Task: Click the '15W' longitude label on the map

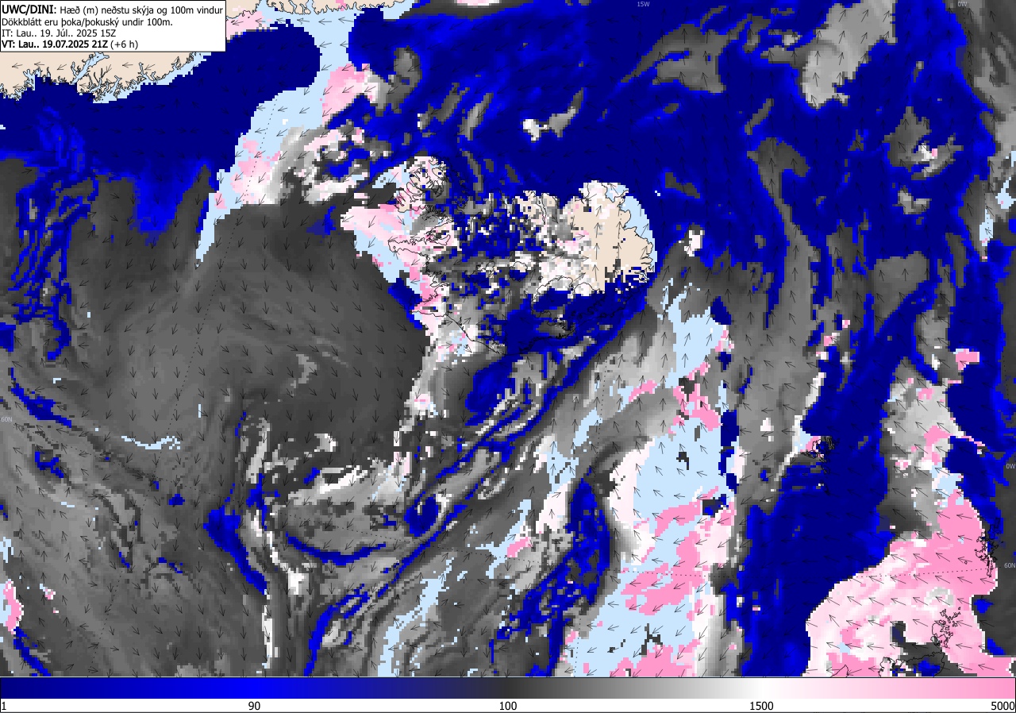Action: [643, 4]
